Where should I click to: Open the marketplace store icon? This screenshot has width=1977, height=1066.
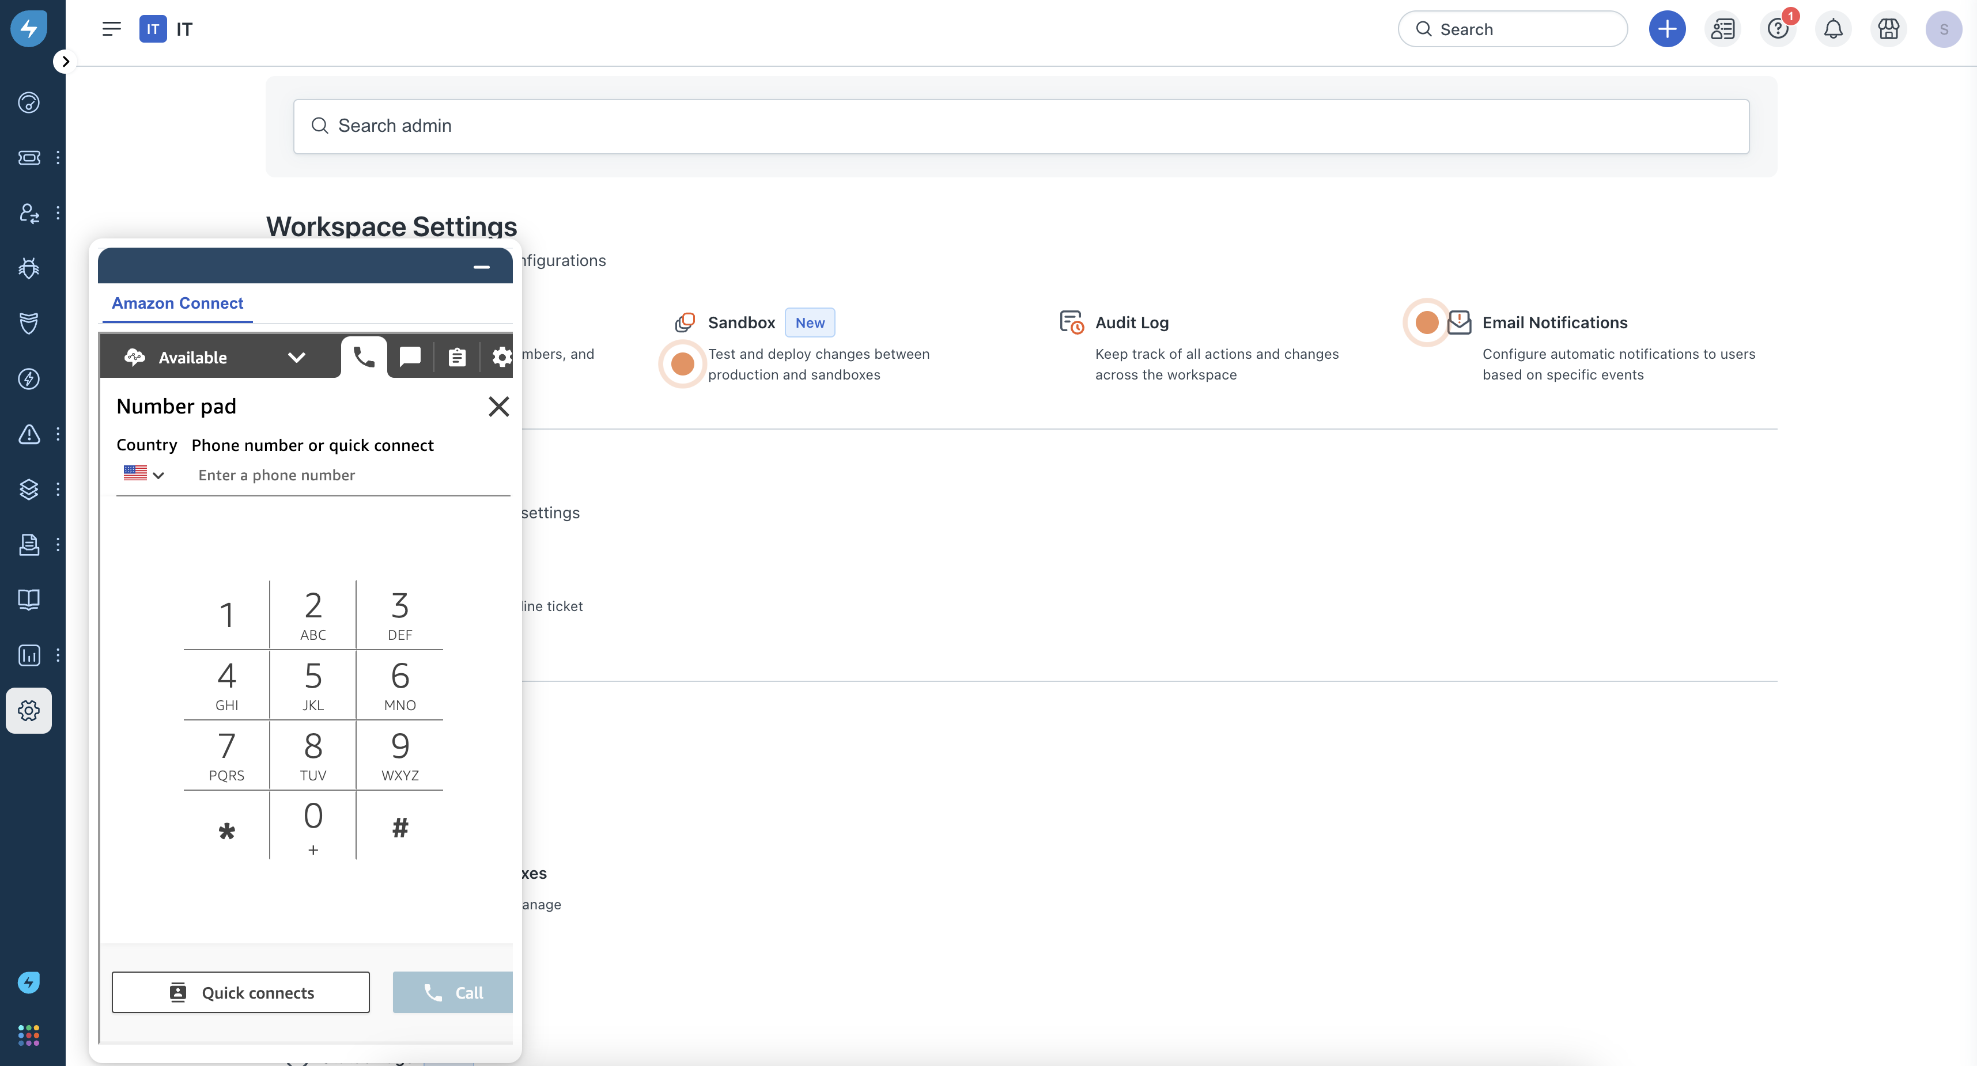[x=1888, y=29]
